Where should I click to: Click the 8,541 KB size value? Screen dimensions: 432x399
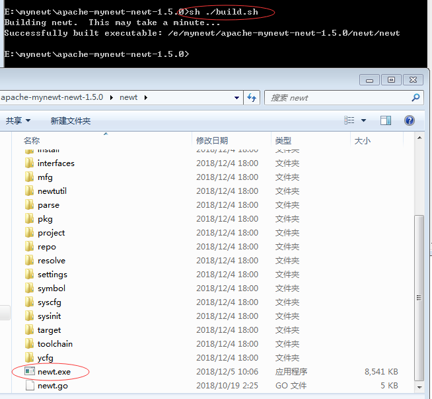click(x=381, y=372)
